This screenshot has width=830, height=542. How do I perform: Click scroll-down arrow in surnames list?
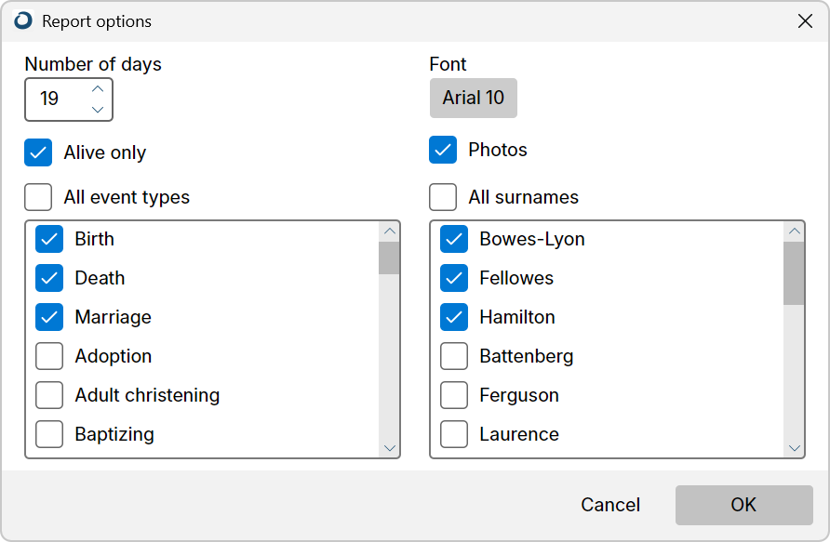point(794,448)
